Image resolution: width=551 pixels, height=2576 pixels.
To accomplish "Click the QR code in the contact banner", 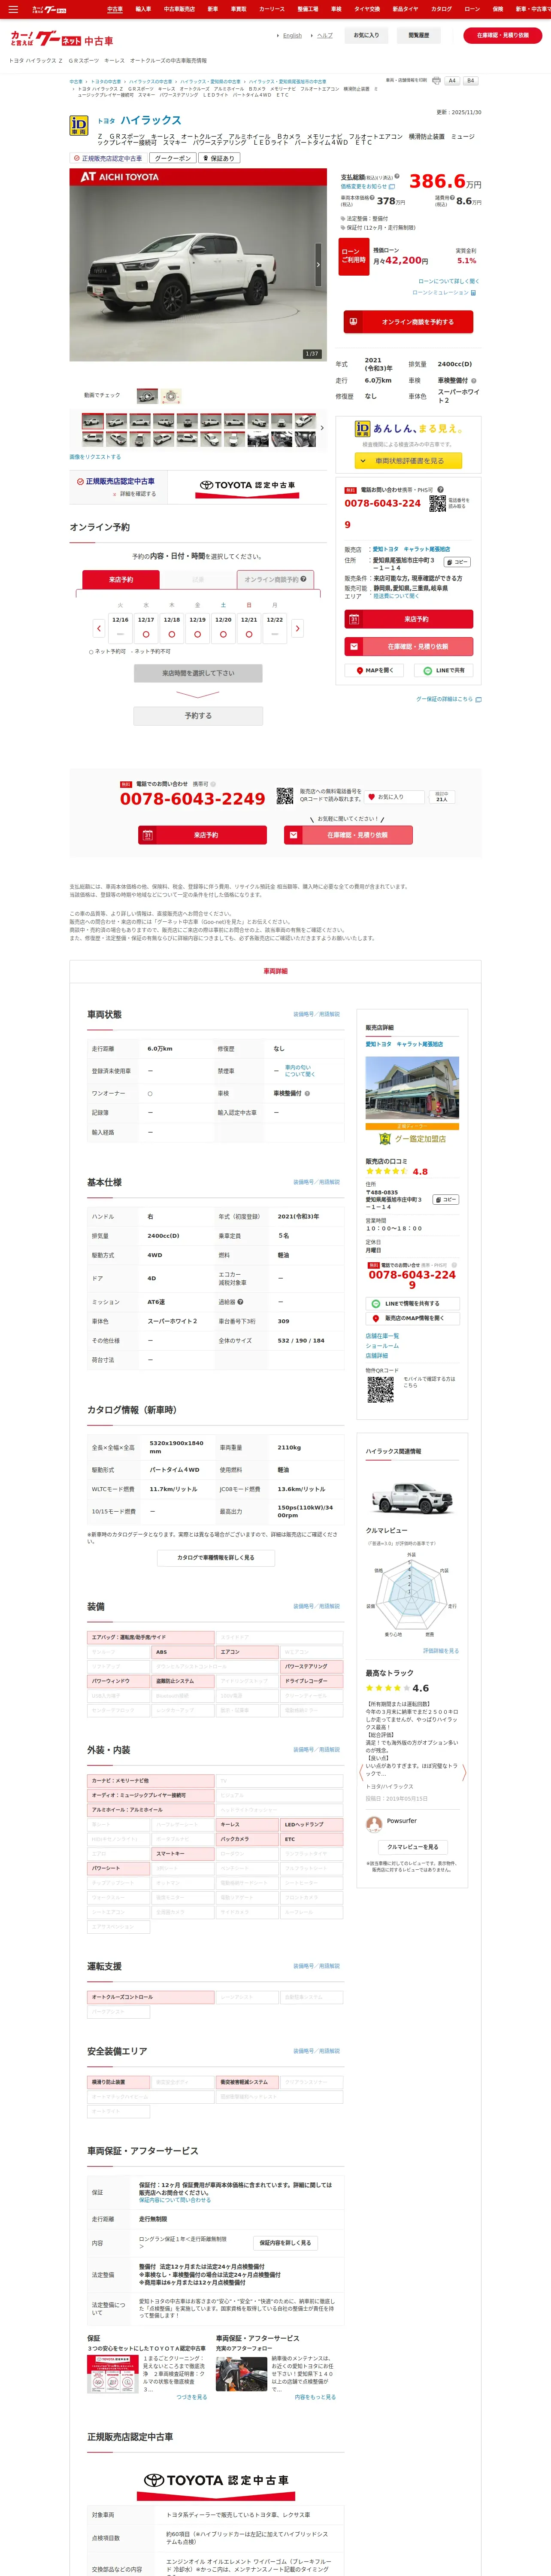I will click(285, 797).
